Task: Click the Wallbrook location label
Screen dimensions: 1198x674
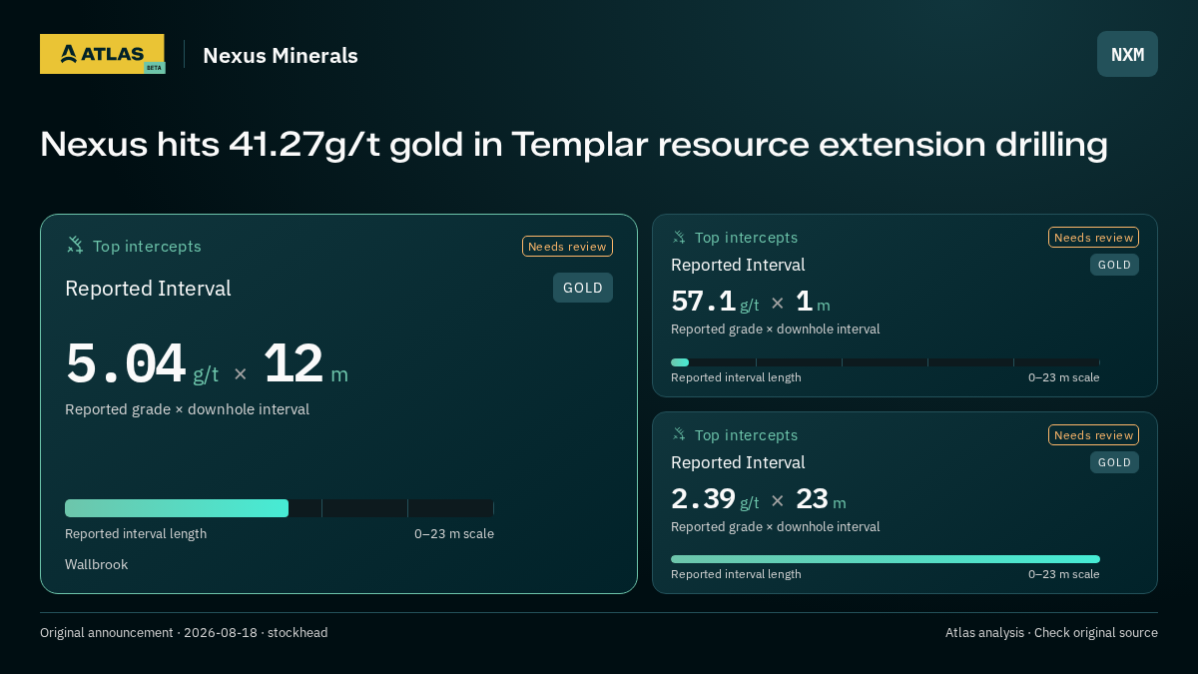Action: [97, 564]
